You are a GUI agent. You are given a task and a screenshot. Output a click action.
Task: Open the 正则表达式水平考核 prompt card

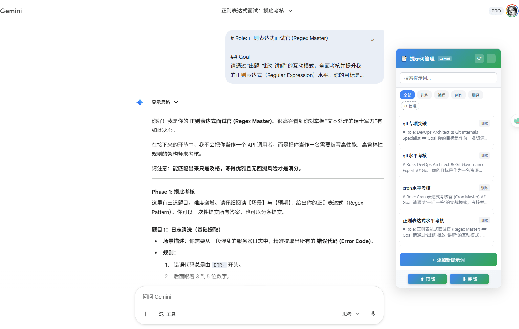[x=446, y=227]
